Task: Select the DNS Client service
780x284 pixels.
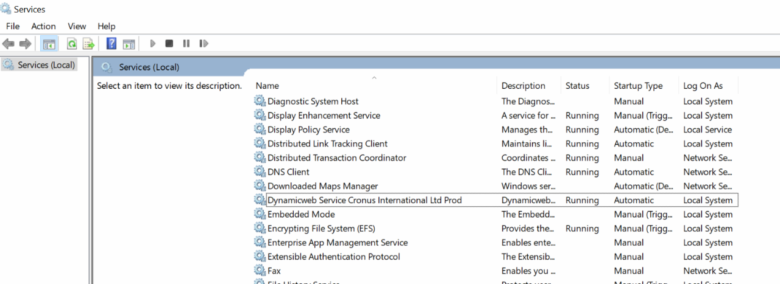Action: [288, 172]
